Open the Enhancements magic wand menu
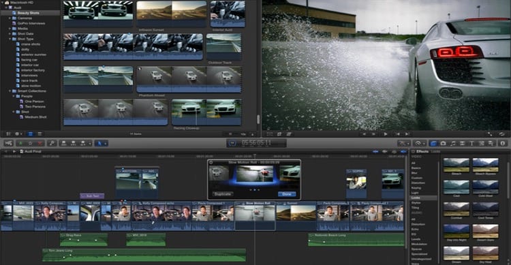This screenshot has height=265, width=511. click(403, 143)
